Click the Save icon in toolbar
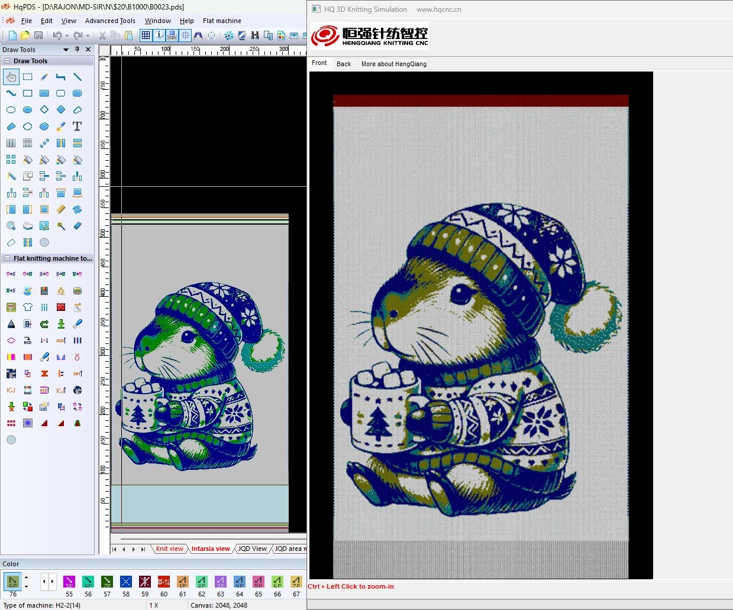733x610 pixels. 38,35
